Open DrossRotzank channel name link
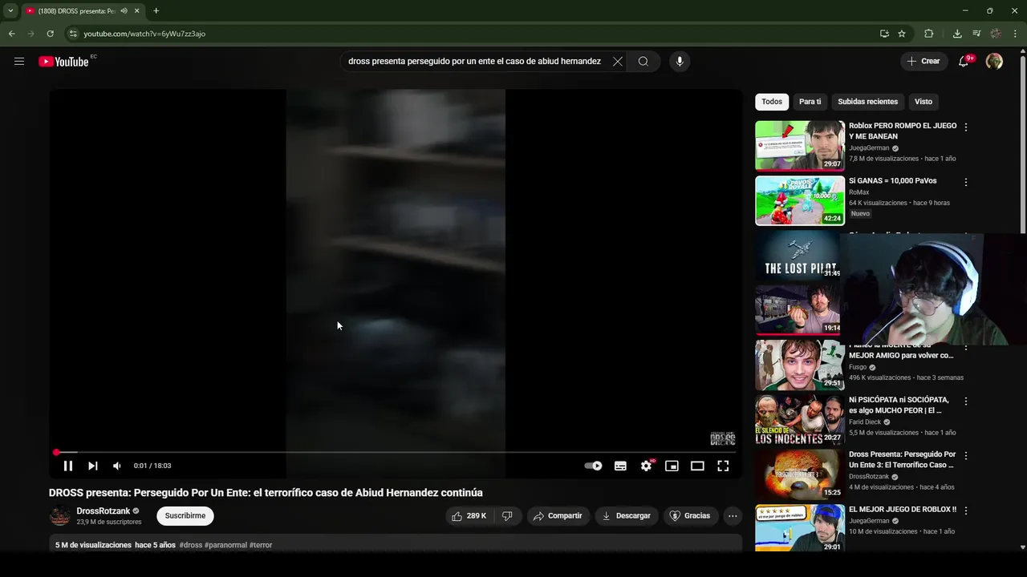1027x577 pixels. tap(104, 510)
